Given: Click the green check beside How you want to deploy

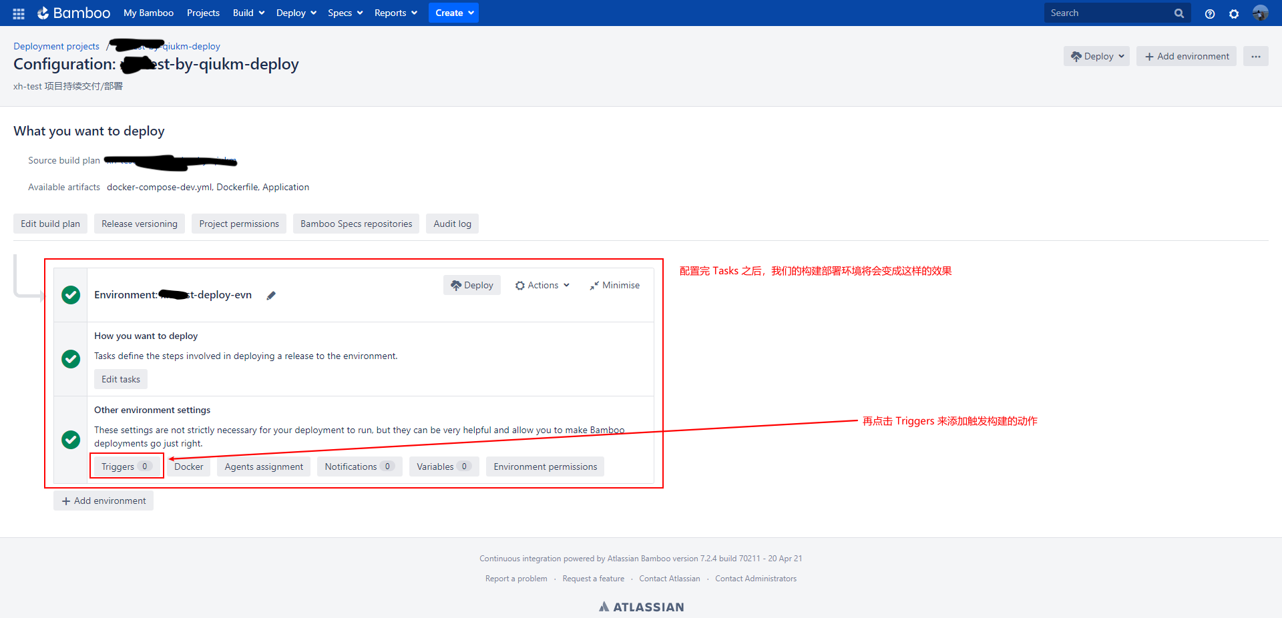Looking at the screenshot, I should [71, 359].
